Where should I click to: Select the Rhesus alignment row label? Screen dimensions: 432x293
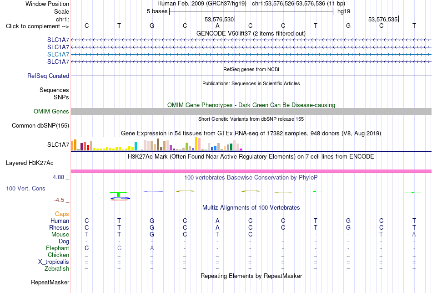tap(59, 227)
